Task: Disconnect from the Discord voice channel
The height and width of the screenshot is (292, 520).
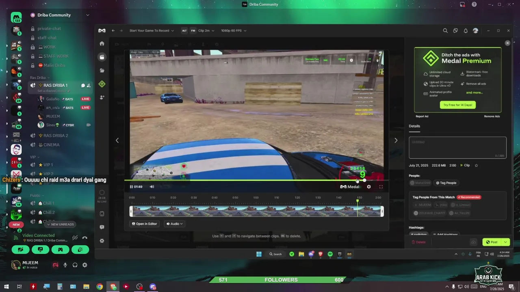Action: tap(84, 238)
